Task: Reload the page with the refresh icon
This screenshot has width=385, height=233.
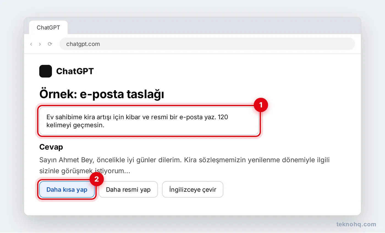Action: point(50,44)
